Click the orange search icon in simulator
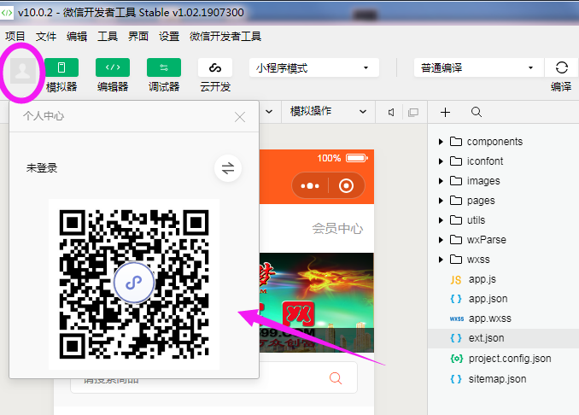The image size is (579, 415). [336, 378]
